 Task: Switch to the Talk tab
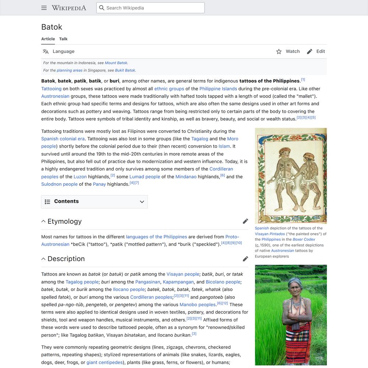tap(63, 39)
